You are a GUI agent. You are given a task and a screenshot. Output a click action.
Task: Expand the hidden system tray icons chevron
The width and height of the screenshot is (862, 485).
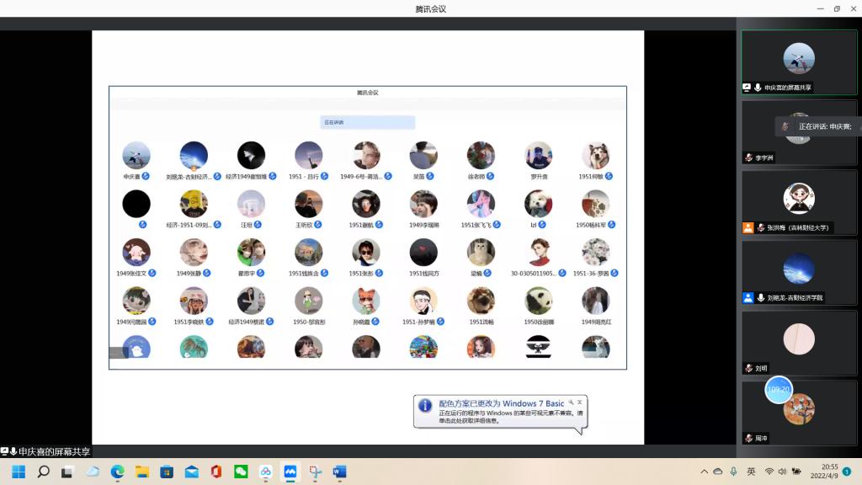coord(704,472)
